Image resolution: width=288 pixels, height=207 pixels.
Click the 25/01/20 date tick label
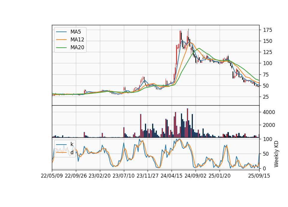220,176
